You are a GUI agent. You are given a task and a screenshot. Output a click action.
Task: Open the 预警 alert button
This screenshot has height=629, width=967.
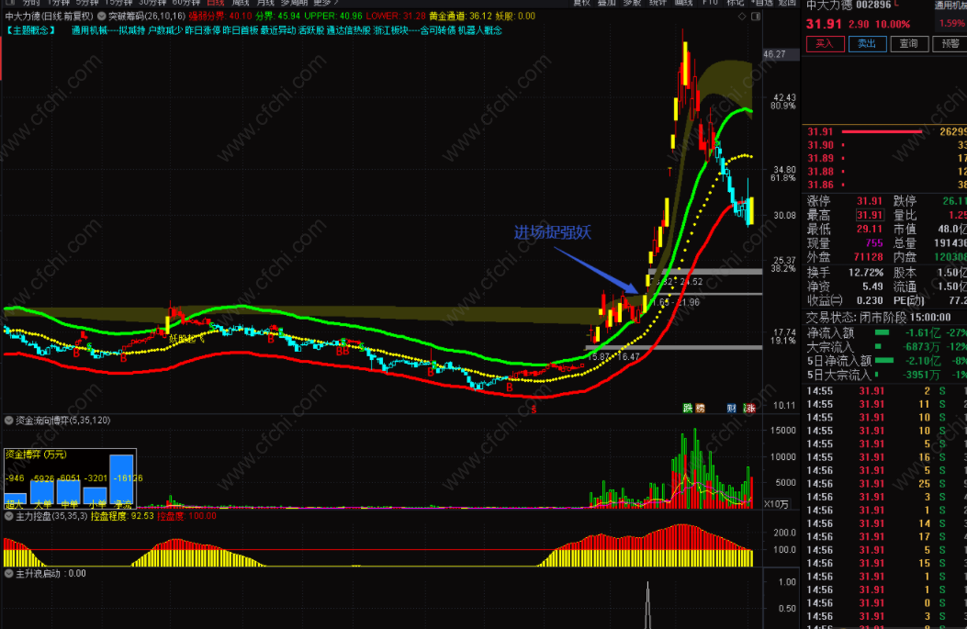tap(948, 43)
